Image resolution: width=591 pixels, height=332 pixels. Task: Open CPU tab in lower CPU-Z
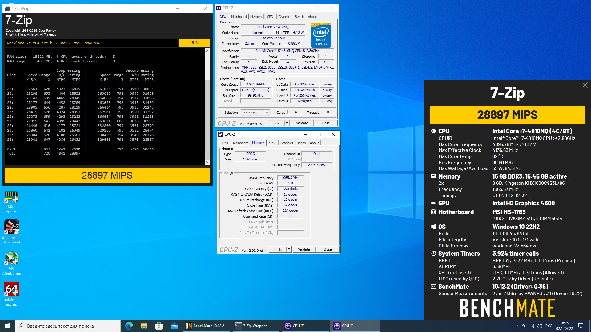pos(225,143)
